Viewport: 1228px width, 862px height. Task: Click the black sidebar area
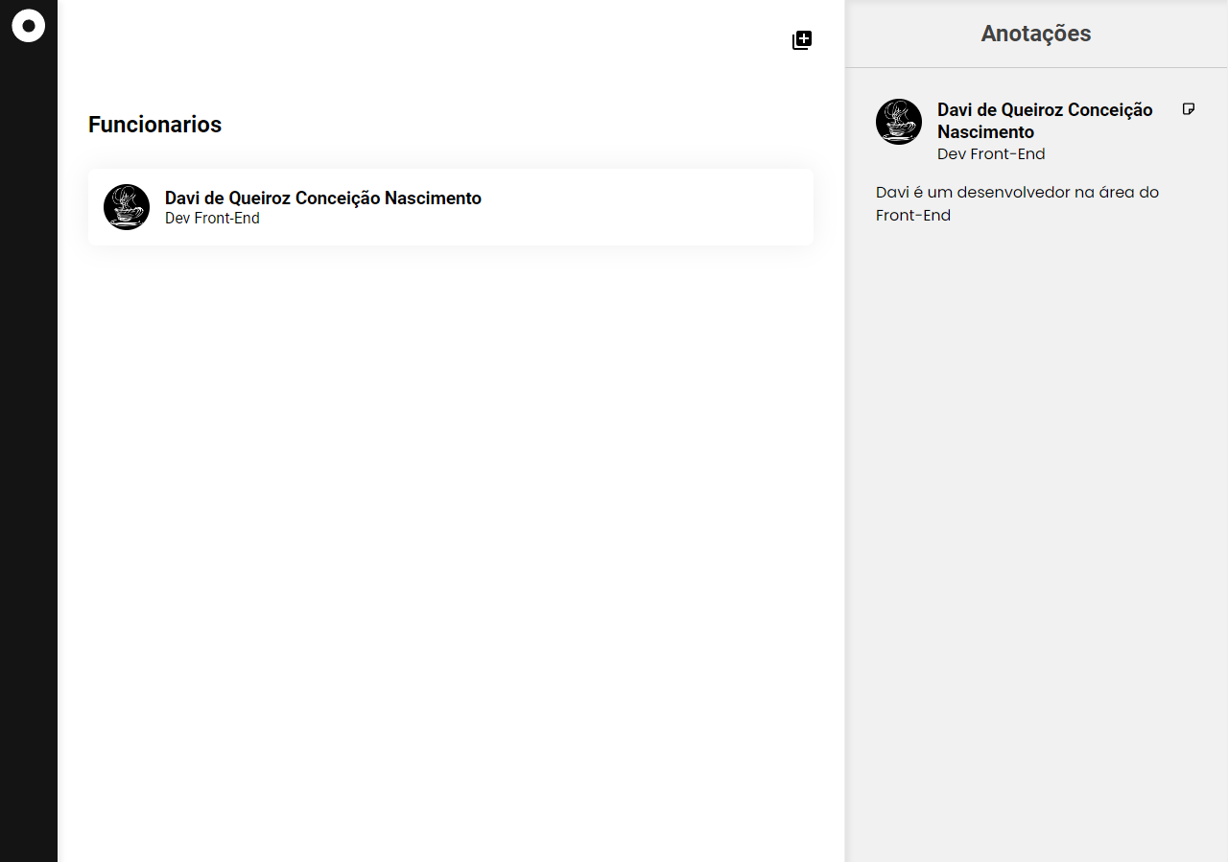(29, 479)
